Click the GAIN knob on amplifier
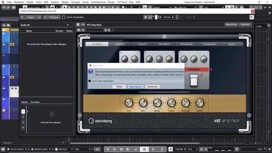This screenshot has width=272, height=153. point(129,103)
